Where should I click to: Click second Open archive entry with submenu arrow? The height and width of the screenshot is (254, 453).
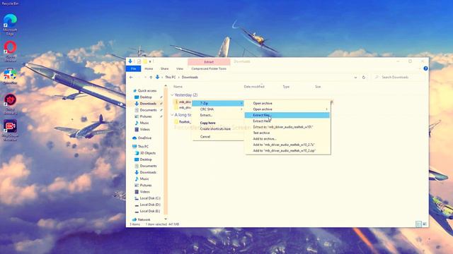tap(287, 109)
